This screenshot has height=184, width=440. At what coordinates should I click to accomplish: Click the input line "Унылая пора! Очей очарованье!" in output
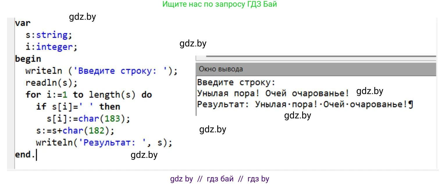tap(273, 93)
